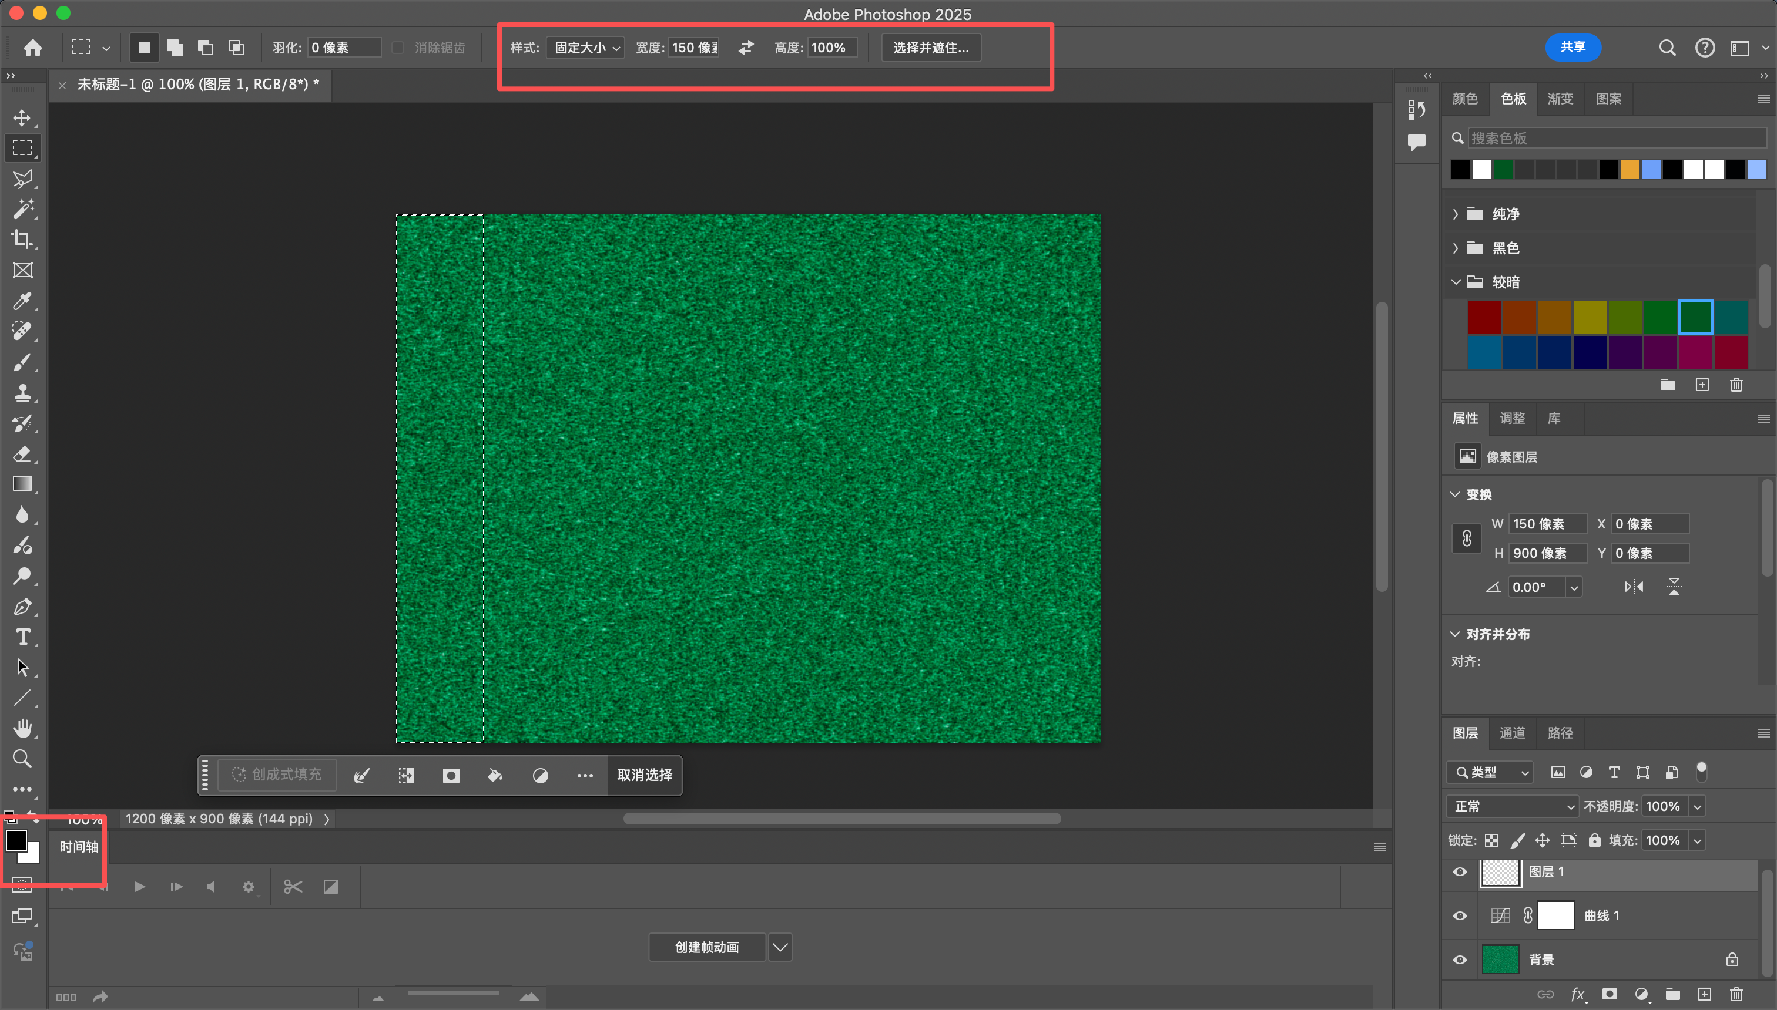
Task: Select the Brush tool
Action: [22, 361]
